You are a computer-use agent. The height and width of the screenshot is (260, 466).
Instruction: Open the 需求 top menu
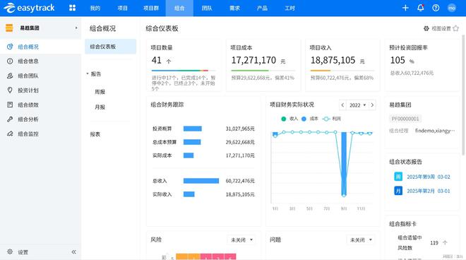coord(234,8)
